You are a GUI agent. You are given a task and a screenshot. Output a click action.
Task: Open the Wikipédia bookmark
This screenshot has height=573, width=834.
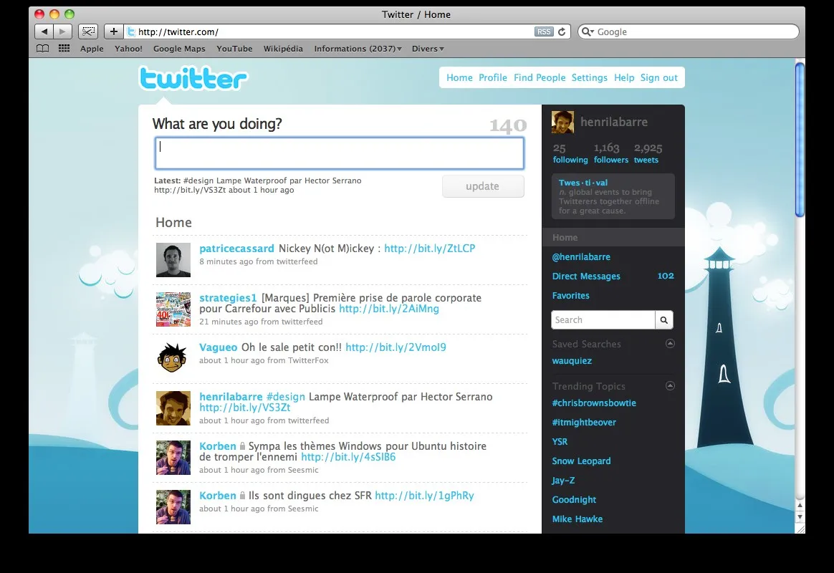[283, 49]
